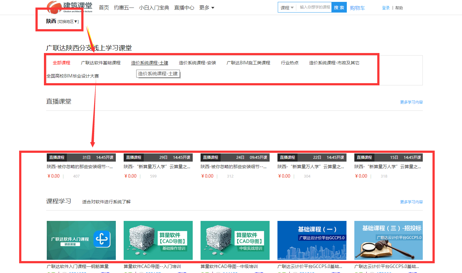Open title 算量软件CAD导图--中级培训
The width and height of the screenshot is (462, 273).
229,266
